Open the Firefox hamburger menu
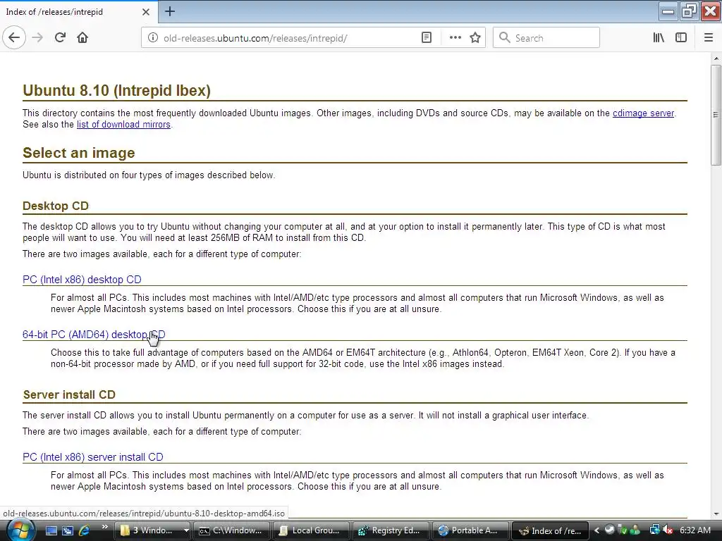The height and width of the screenshot is (541, 722). [x=709, y=38]
